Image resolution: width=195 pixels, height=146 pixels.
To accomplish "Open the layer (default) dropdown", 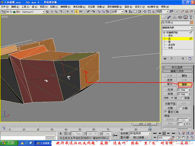I will click(44, 12).
